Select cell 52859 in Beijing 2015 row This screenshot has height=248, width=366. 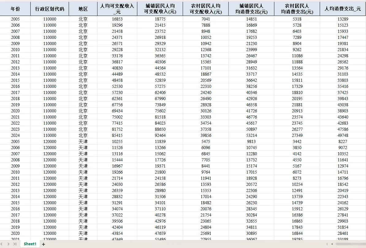[160, 80]
